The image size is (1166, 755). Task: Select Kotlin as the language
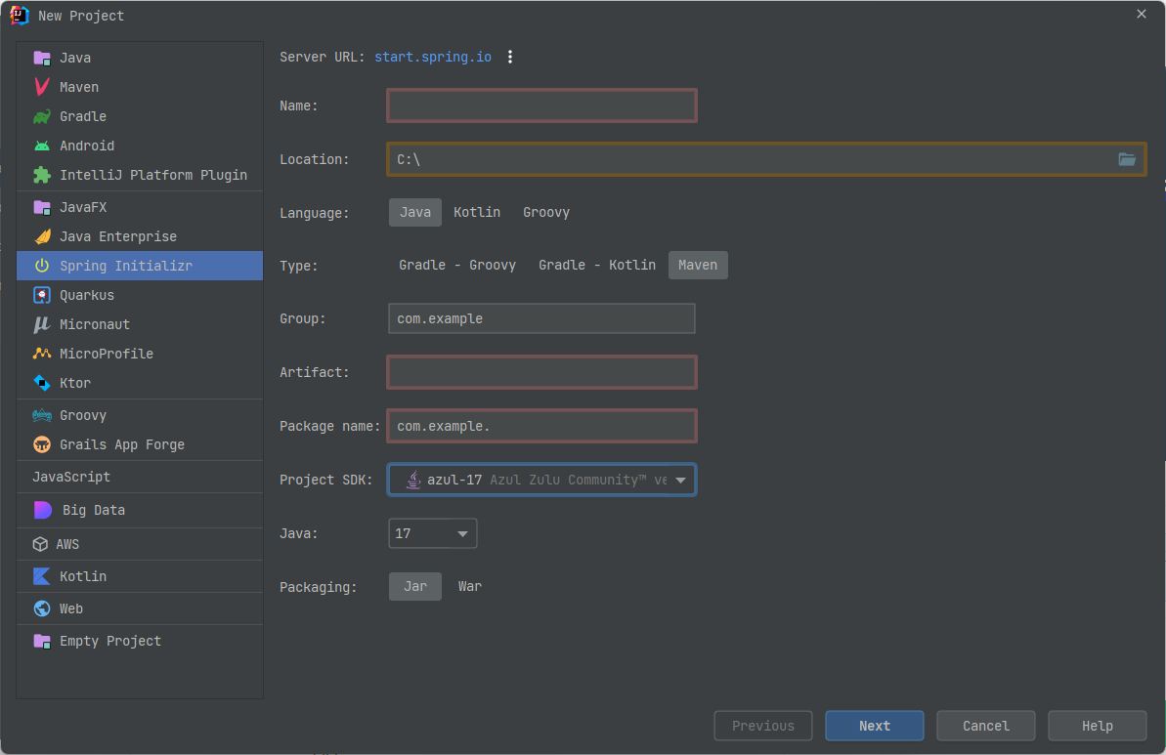[x=477, y=213]
